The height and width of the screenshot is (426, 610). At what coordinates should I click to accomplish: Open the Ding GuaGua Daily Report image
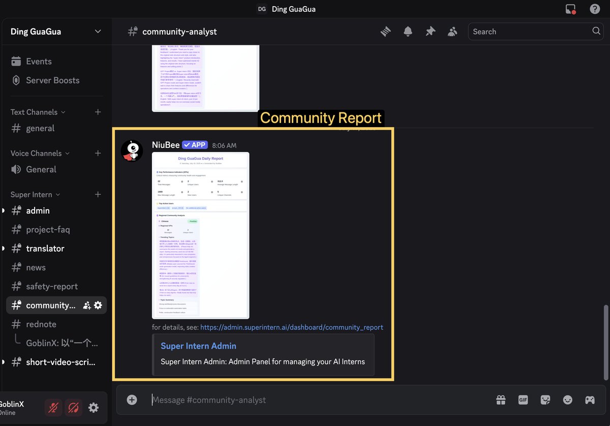pyautogui.click(x=200, y=235)
